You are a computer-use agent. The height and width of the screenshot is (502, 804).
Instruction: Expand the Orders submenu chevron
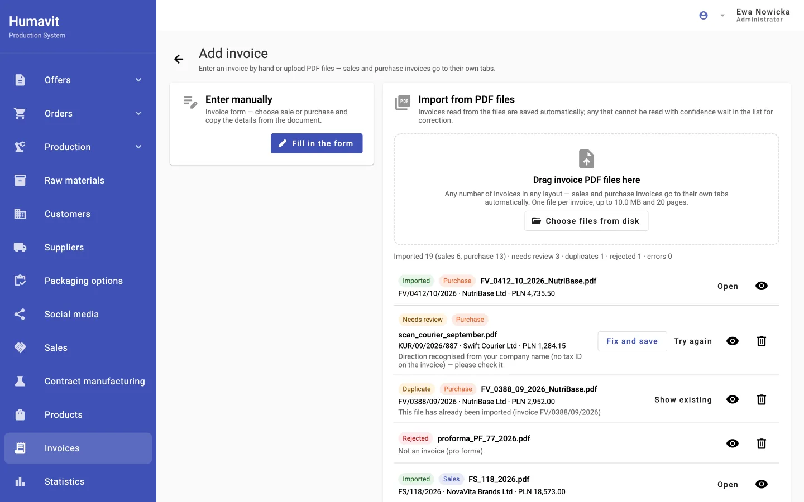pos(138,113)
